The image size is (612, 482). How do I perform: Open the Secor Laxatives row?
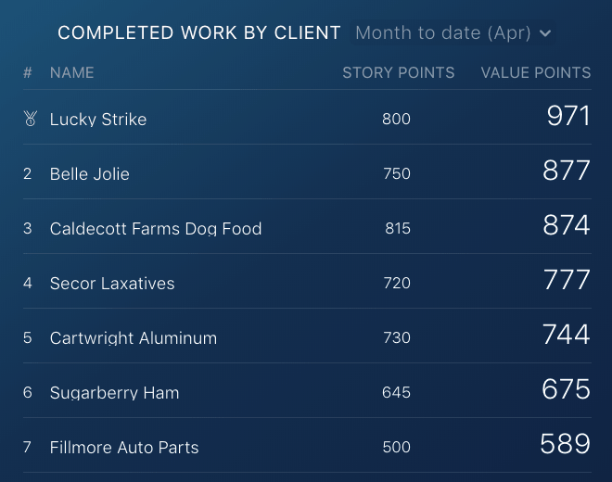(x=112, y=283)
